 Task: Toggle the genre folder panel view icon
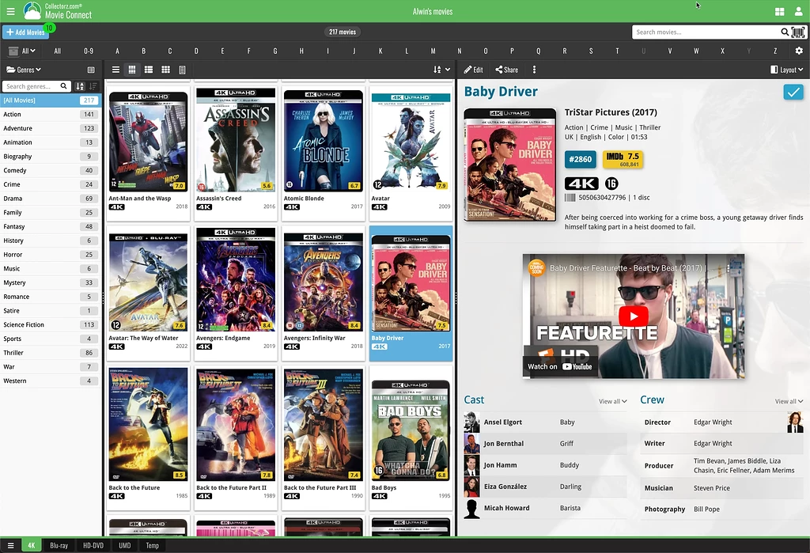[91, 70]
